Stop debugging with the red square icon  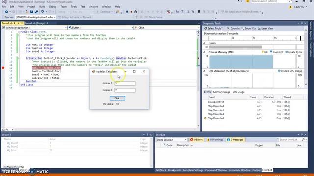point(131,12)
